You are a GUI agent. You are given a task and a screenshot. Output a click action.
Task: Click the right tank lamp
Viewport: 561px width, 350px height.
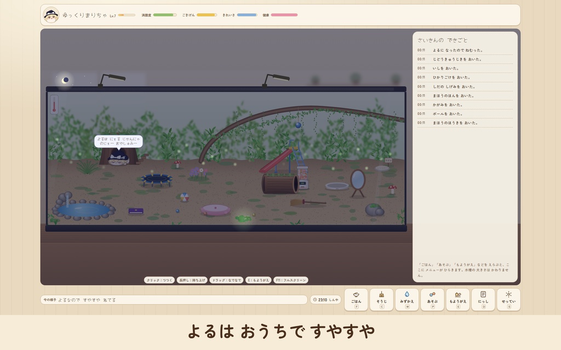coord(276,80)
